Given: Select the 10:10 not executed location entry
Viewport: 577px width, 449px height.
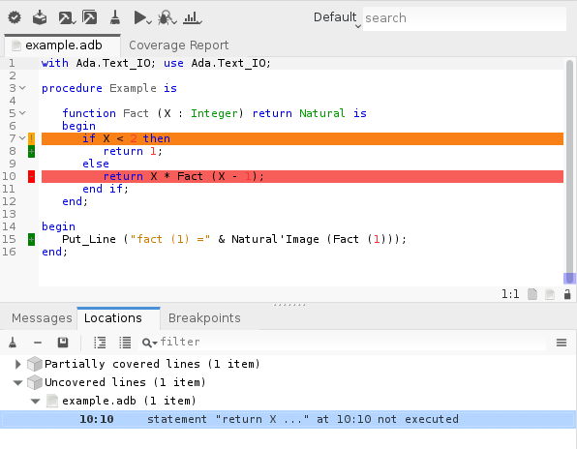Looking at the screenshot, I should (288, 419).
